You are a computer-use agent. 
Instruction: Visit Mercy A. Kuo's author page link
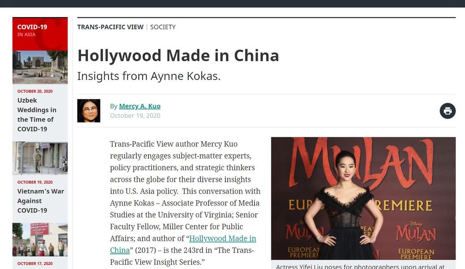[139, 106]
